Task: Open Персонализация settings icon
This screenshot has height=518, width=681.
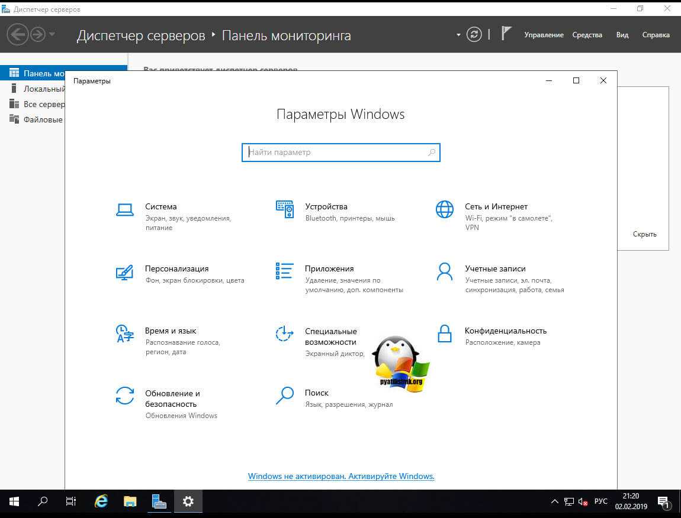Action: tap(124, 271)
